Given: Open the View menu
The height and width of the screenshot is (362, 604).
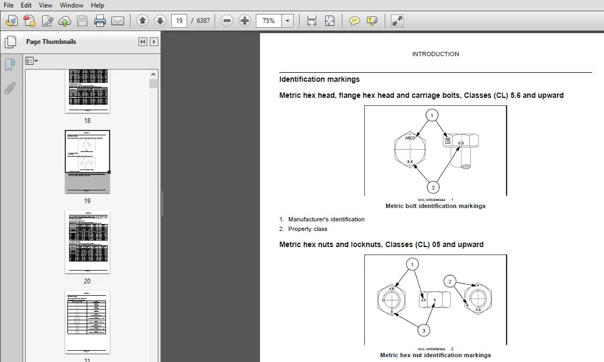Looking at the screenshot, I should click(x=45, y=5).
